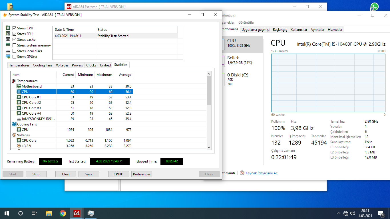Tick the Stress GPU(s) checkbox
Viewport: 390px width, 219px height.
coord(15,57)
